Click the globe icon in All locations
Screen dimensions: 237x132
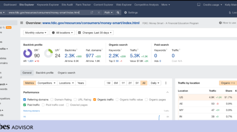53,33
